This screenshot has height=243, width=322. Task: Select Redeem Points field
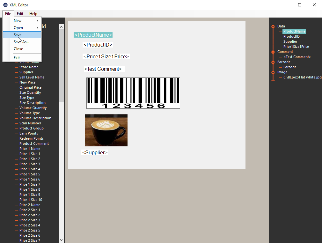click(32, 138)
